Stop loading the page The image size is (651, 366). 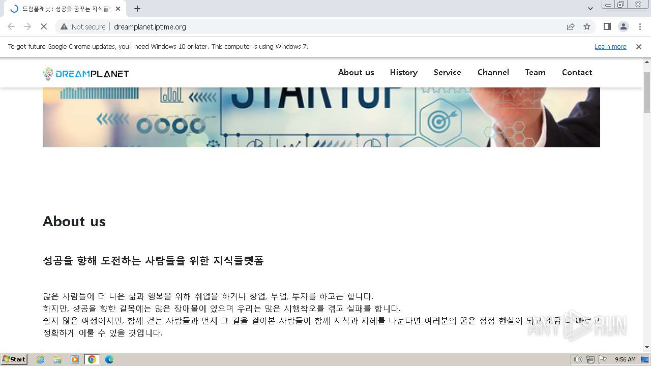[x=44, y=26]
